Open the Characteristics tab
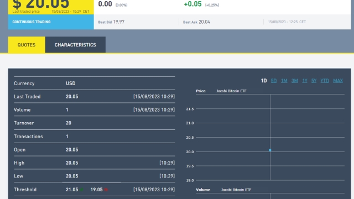 (x=75, y=45)
